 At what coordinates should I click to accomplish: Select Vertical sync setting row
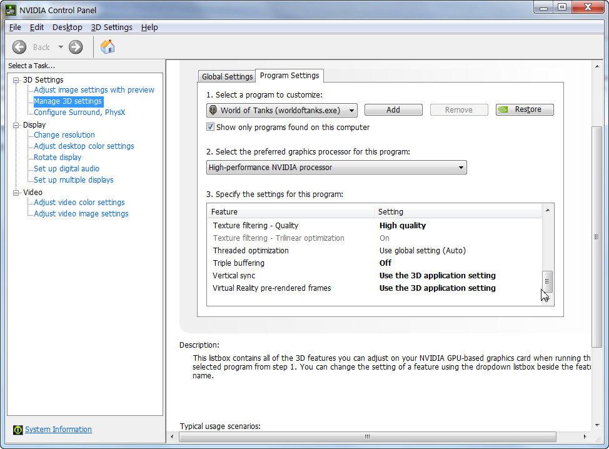coord(375,276)
